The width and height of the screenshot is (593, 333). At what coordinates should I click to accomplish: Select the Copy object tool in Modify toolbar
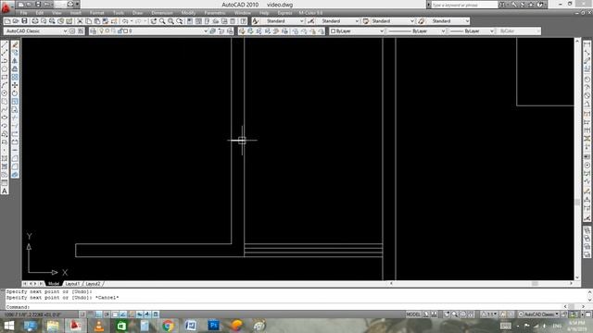(x=15, y=53)
